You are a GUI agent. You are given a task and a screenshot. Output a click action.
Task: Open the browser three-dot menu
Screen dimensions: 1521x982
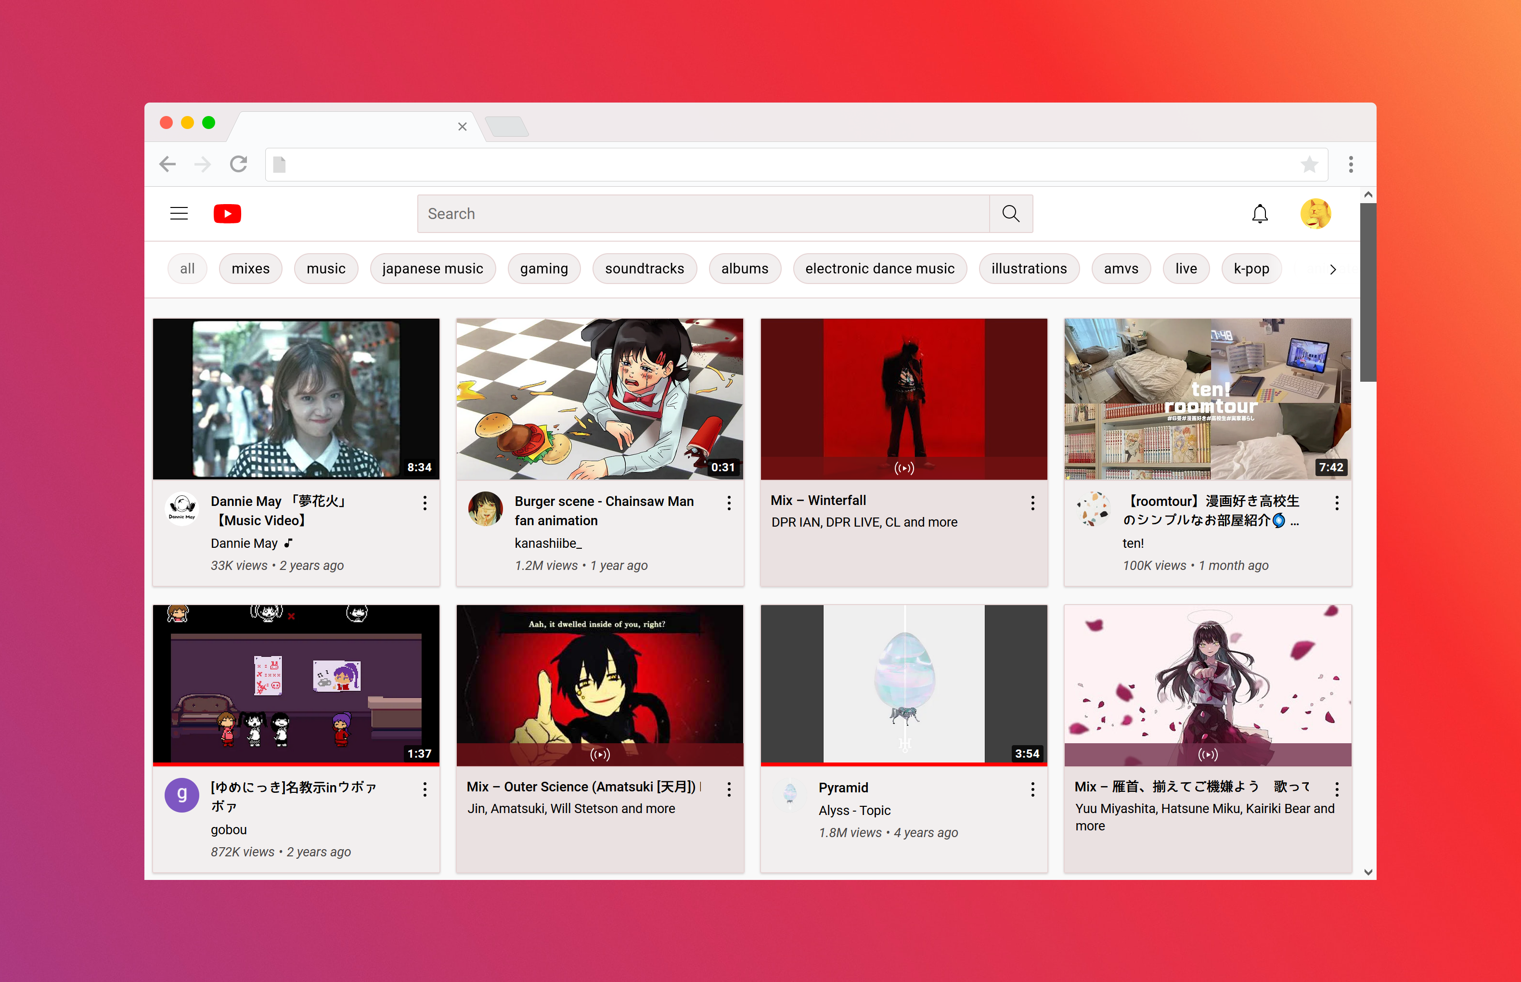(x=1350, y=165)
